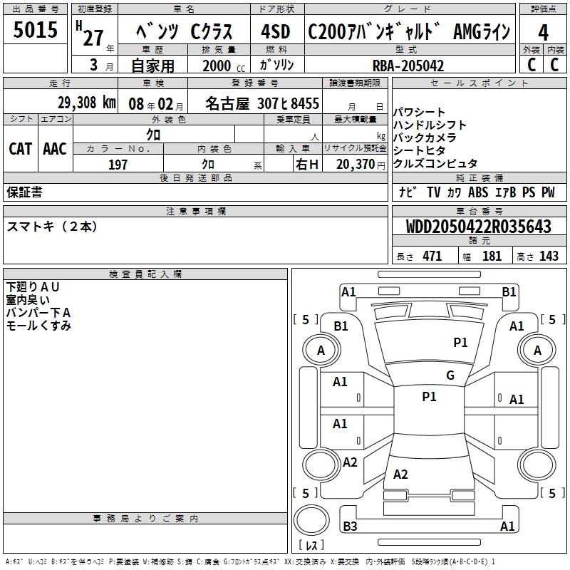The height and width of the screenshot is (570, 570).
Task: Click inspector note モールくすみ
Action: click(x=38, y=326)
